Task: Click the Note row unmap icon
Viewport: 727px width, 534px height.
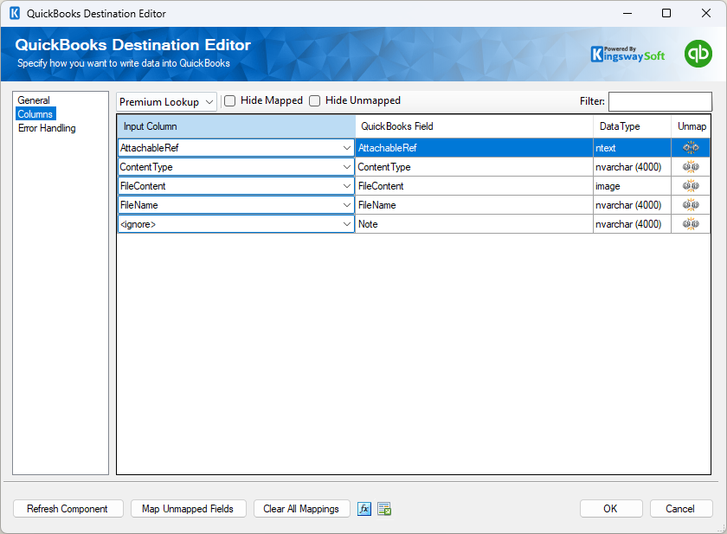Action: coord(691,224)
